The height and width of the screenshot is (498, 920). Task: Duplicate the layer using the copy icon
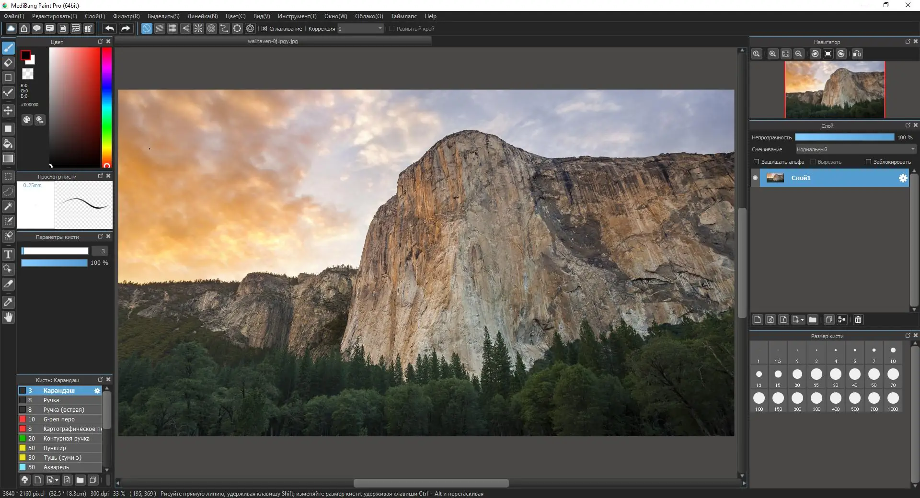point(829,319)
